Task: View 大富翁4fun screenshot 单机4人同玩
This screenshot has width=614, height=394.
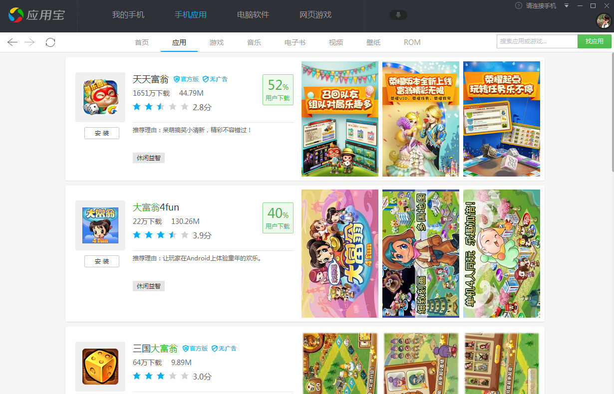Action: [x=502, y=253]
